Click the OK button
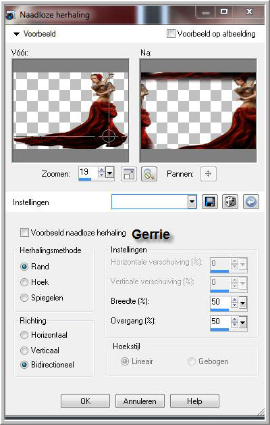 (x=86, y=401)
